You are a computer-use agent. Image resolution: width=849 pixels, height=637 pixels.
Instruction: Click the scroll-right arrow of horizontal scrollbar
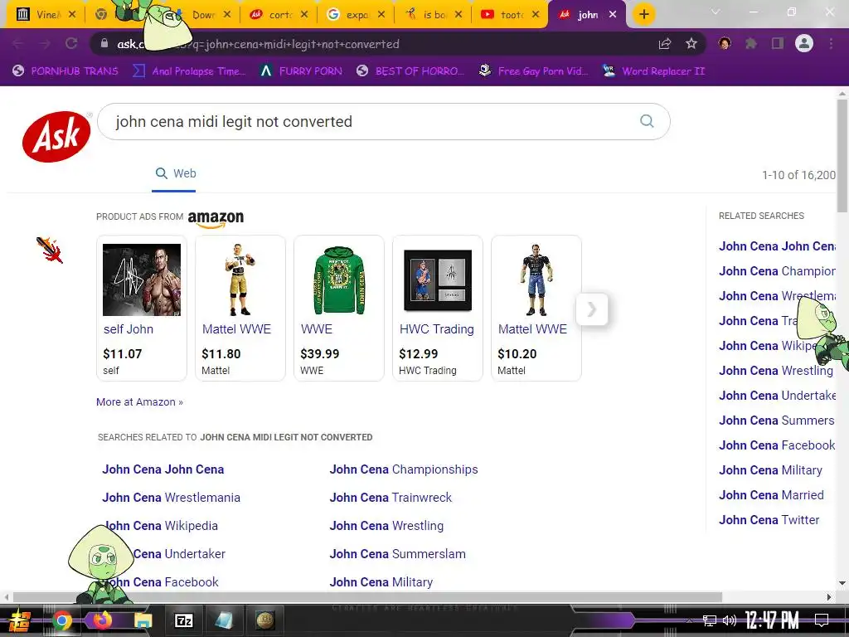(829, 597)
